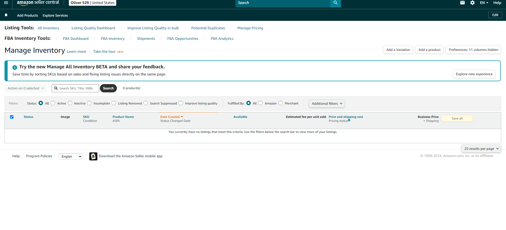Open the hamburger navigation menu
Viewport: 506px width, 230px height.
tap(6, 3)
